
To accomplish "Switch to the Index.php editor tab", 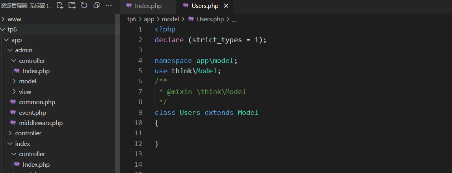I will click(x=148, y=6).
